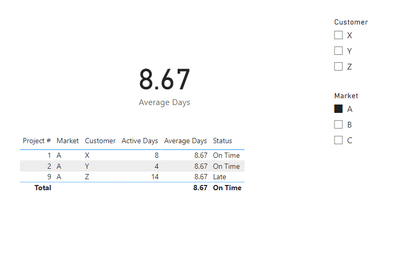Click the Total row label
This screenshot has width=402, height=255.
[x=43, y=188]
